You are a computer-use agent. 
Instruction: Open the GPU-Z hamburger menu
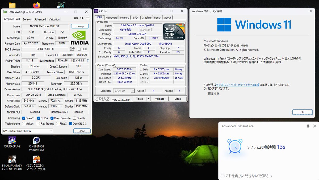pyautogui.click(x=88, y=18)
